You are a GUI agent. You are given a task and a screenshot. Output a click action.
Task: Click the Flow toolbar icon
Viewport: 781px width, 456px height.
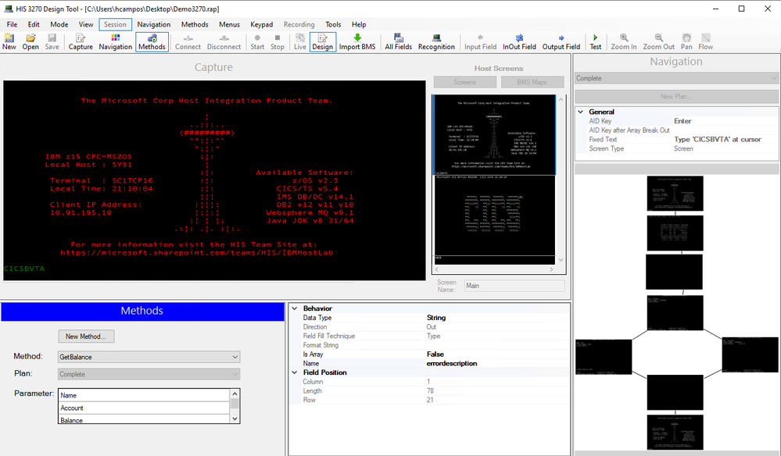[x=706, y=41]
